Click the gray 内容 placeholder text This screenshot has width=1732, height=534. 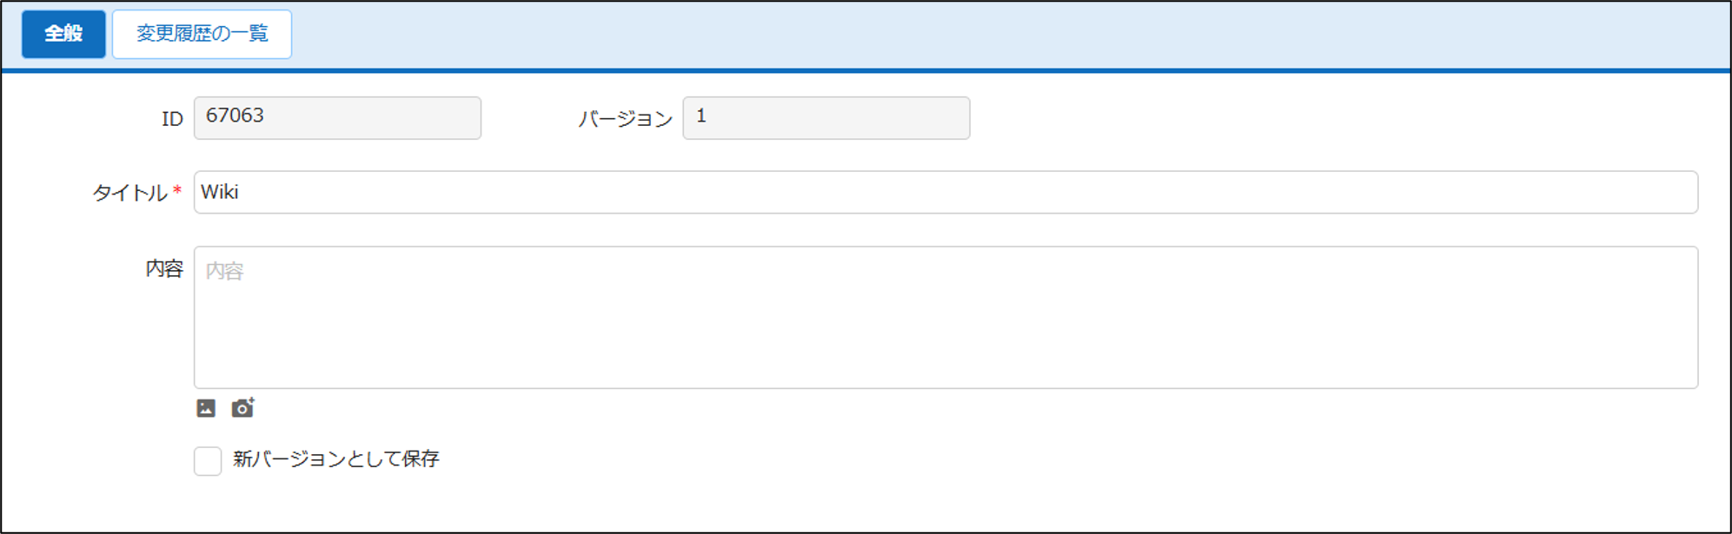pos(224,271)
